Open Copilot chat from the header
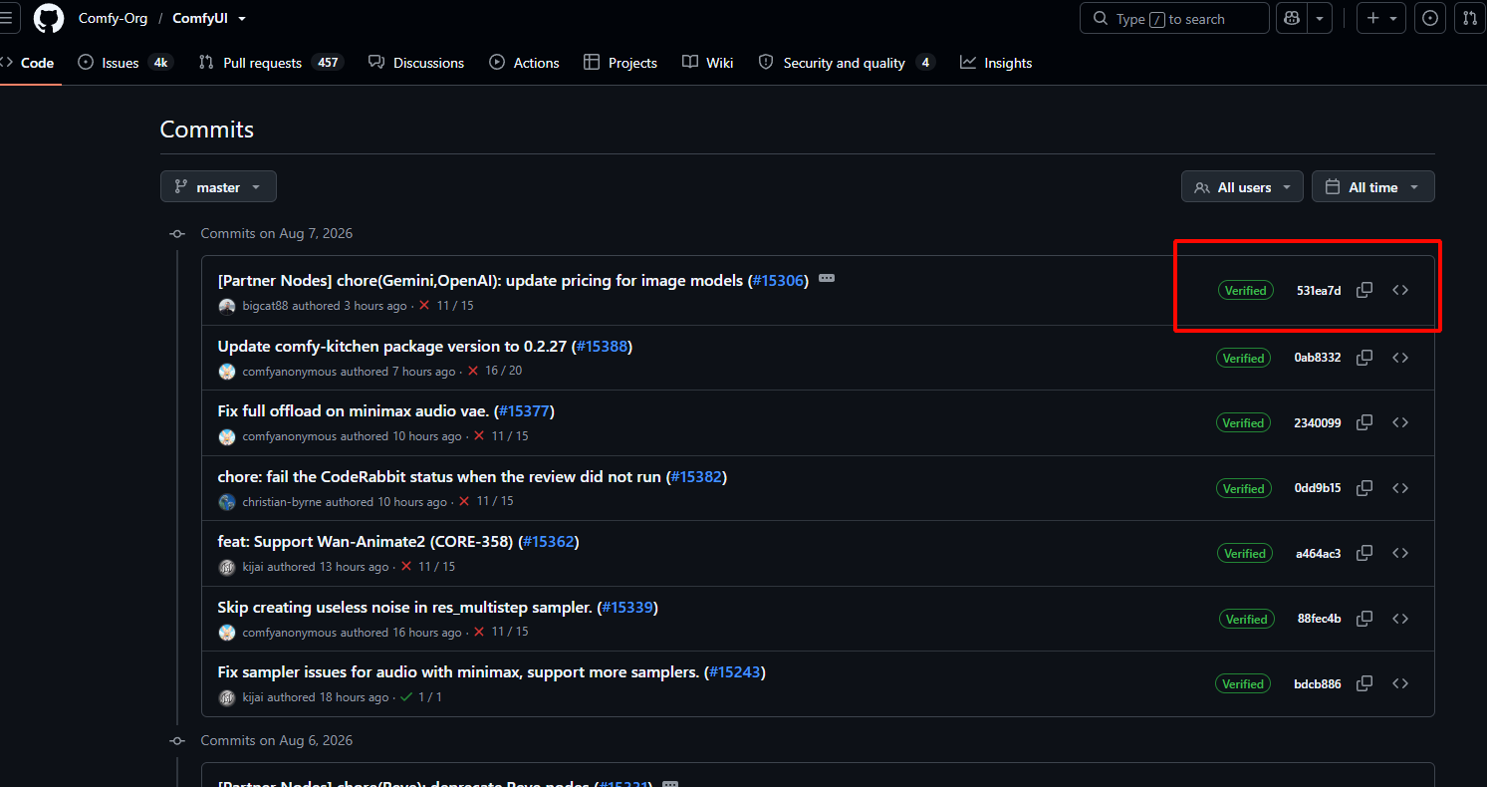The height and width of the screenshot is (787, 1487). click(1292, 18)
